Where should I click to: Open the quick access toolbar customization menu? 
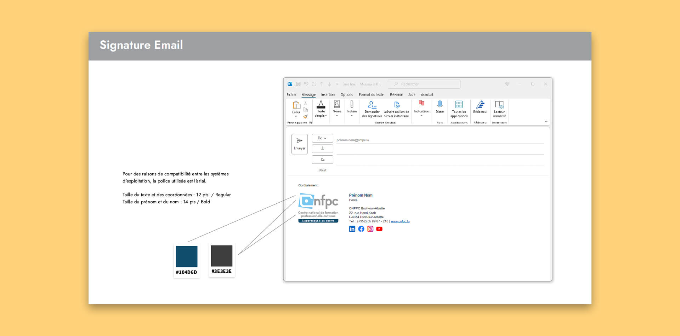point(337,84)
